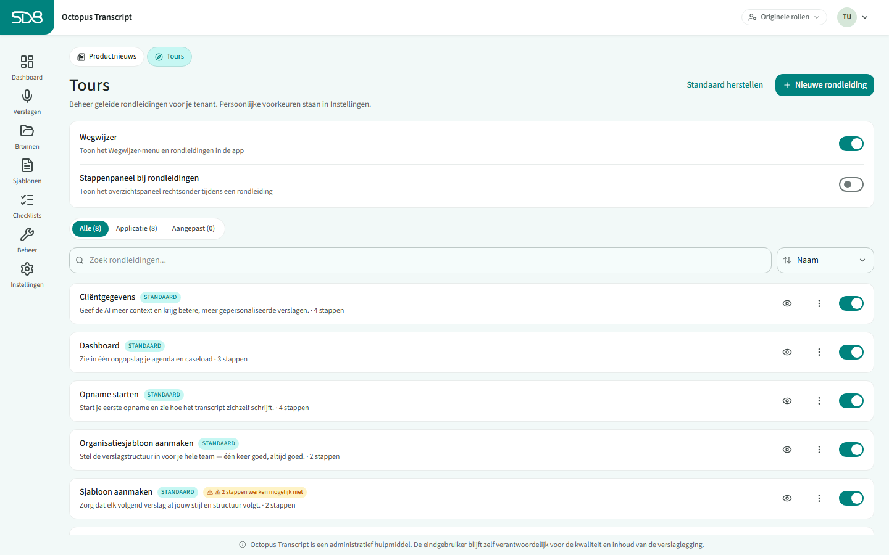The width and height of the screenshot is (889, 555).
Task: Open Instellingen via the gear icon
Action: point(27,269)
